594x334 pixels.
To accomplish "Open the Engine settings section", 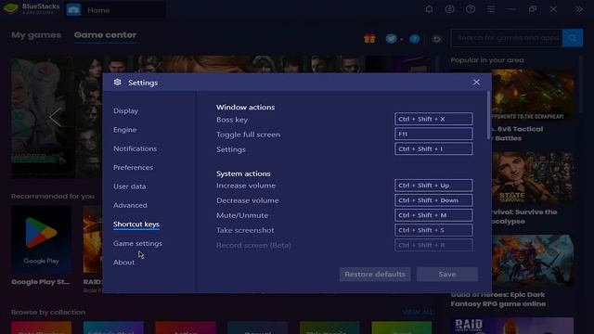I will (124, 130).
